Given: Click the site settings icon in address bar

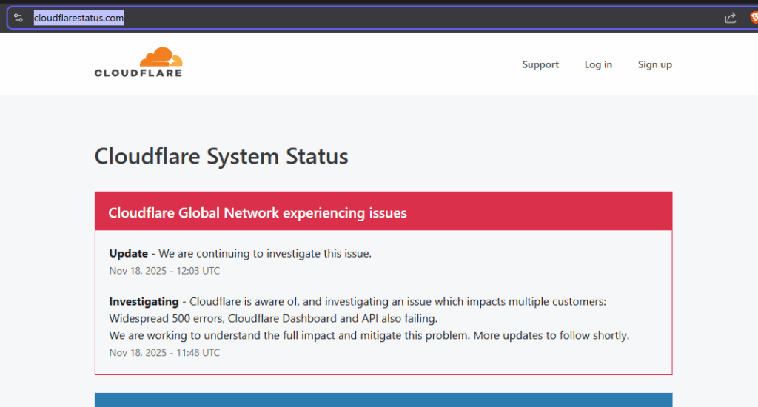Looking at the screenshot, I should click(19, 18).
